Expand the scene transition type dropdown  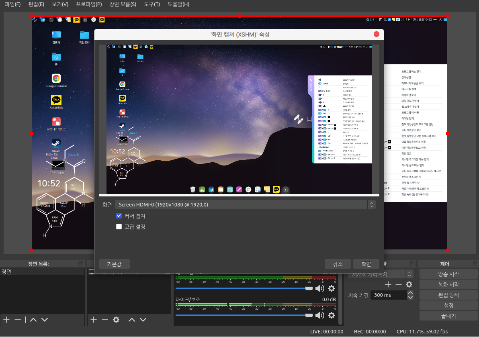tap(409, 274)
